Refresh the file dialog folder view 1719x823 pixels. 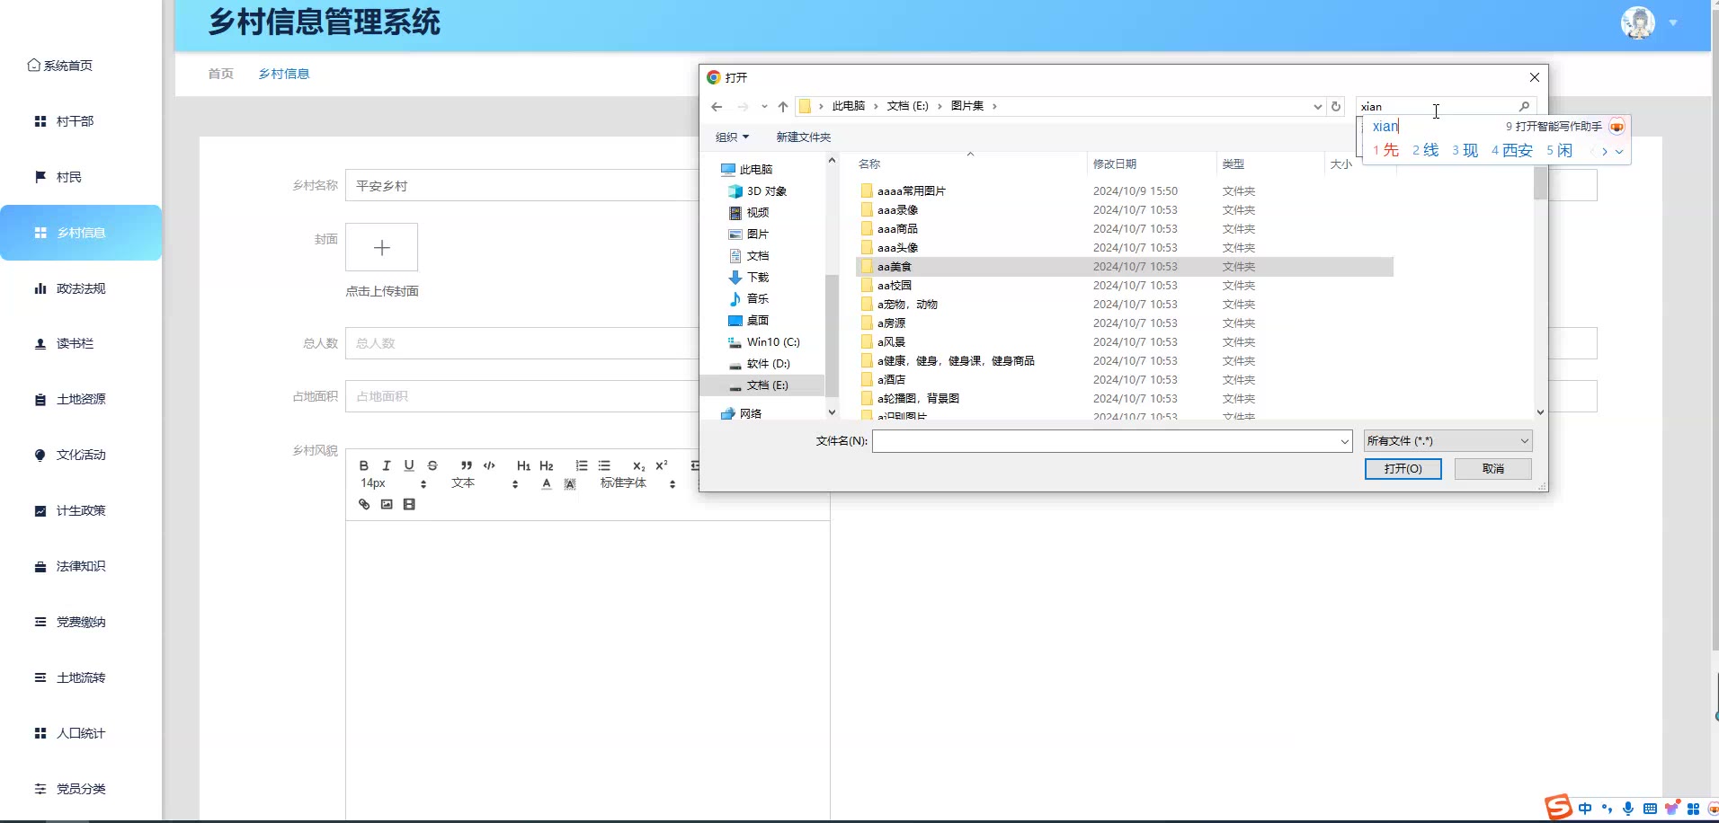coord(1336,106)
